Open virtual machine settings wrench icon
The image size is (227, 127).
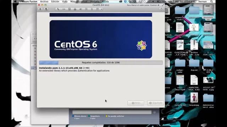[58, 9]
